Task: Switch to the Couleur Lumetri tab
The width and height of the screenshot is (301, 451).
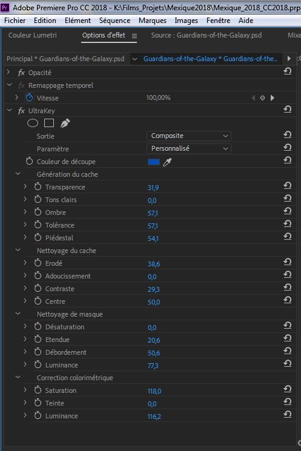Action: point(33,35)
